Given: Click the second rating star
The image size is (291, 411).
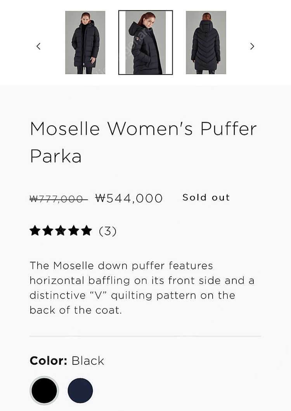Looking at the screenshot, I should click(48, 231).
